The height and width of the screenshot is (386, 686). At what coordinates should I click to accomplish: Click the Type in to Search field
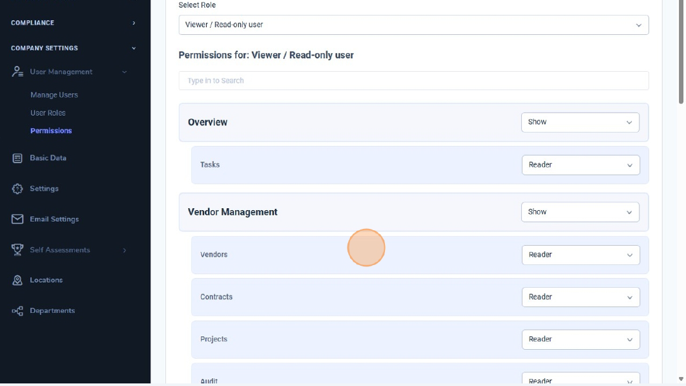413,81
